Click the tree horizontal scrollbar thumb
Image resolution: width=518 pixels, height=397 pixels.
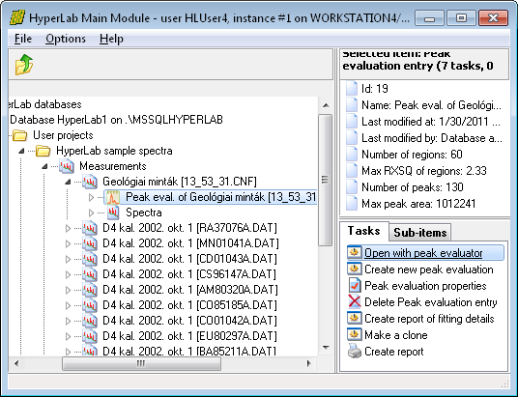(x=141, y=363)
